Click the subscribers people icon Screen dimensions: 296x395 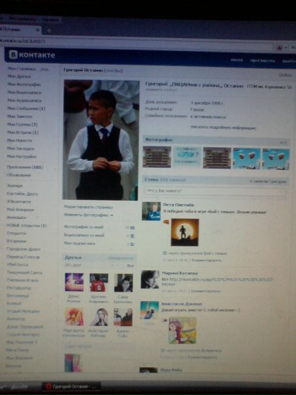pyautogui.click(x=132, y=244)
